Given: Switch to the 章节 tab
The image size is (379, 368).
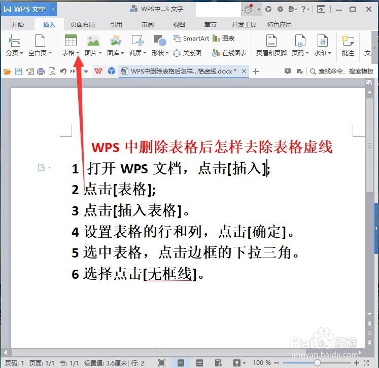Looking at the screenshot, I should pyautogui.click(x=210, y=24).
